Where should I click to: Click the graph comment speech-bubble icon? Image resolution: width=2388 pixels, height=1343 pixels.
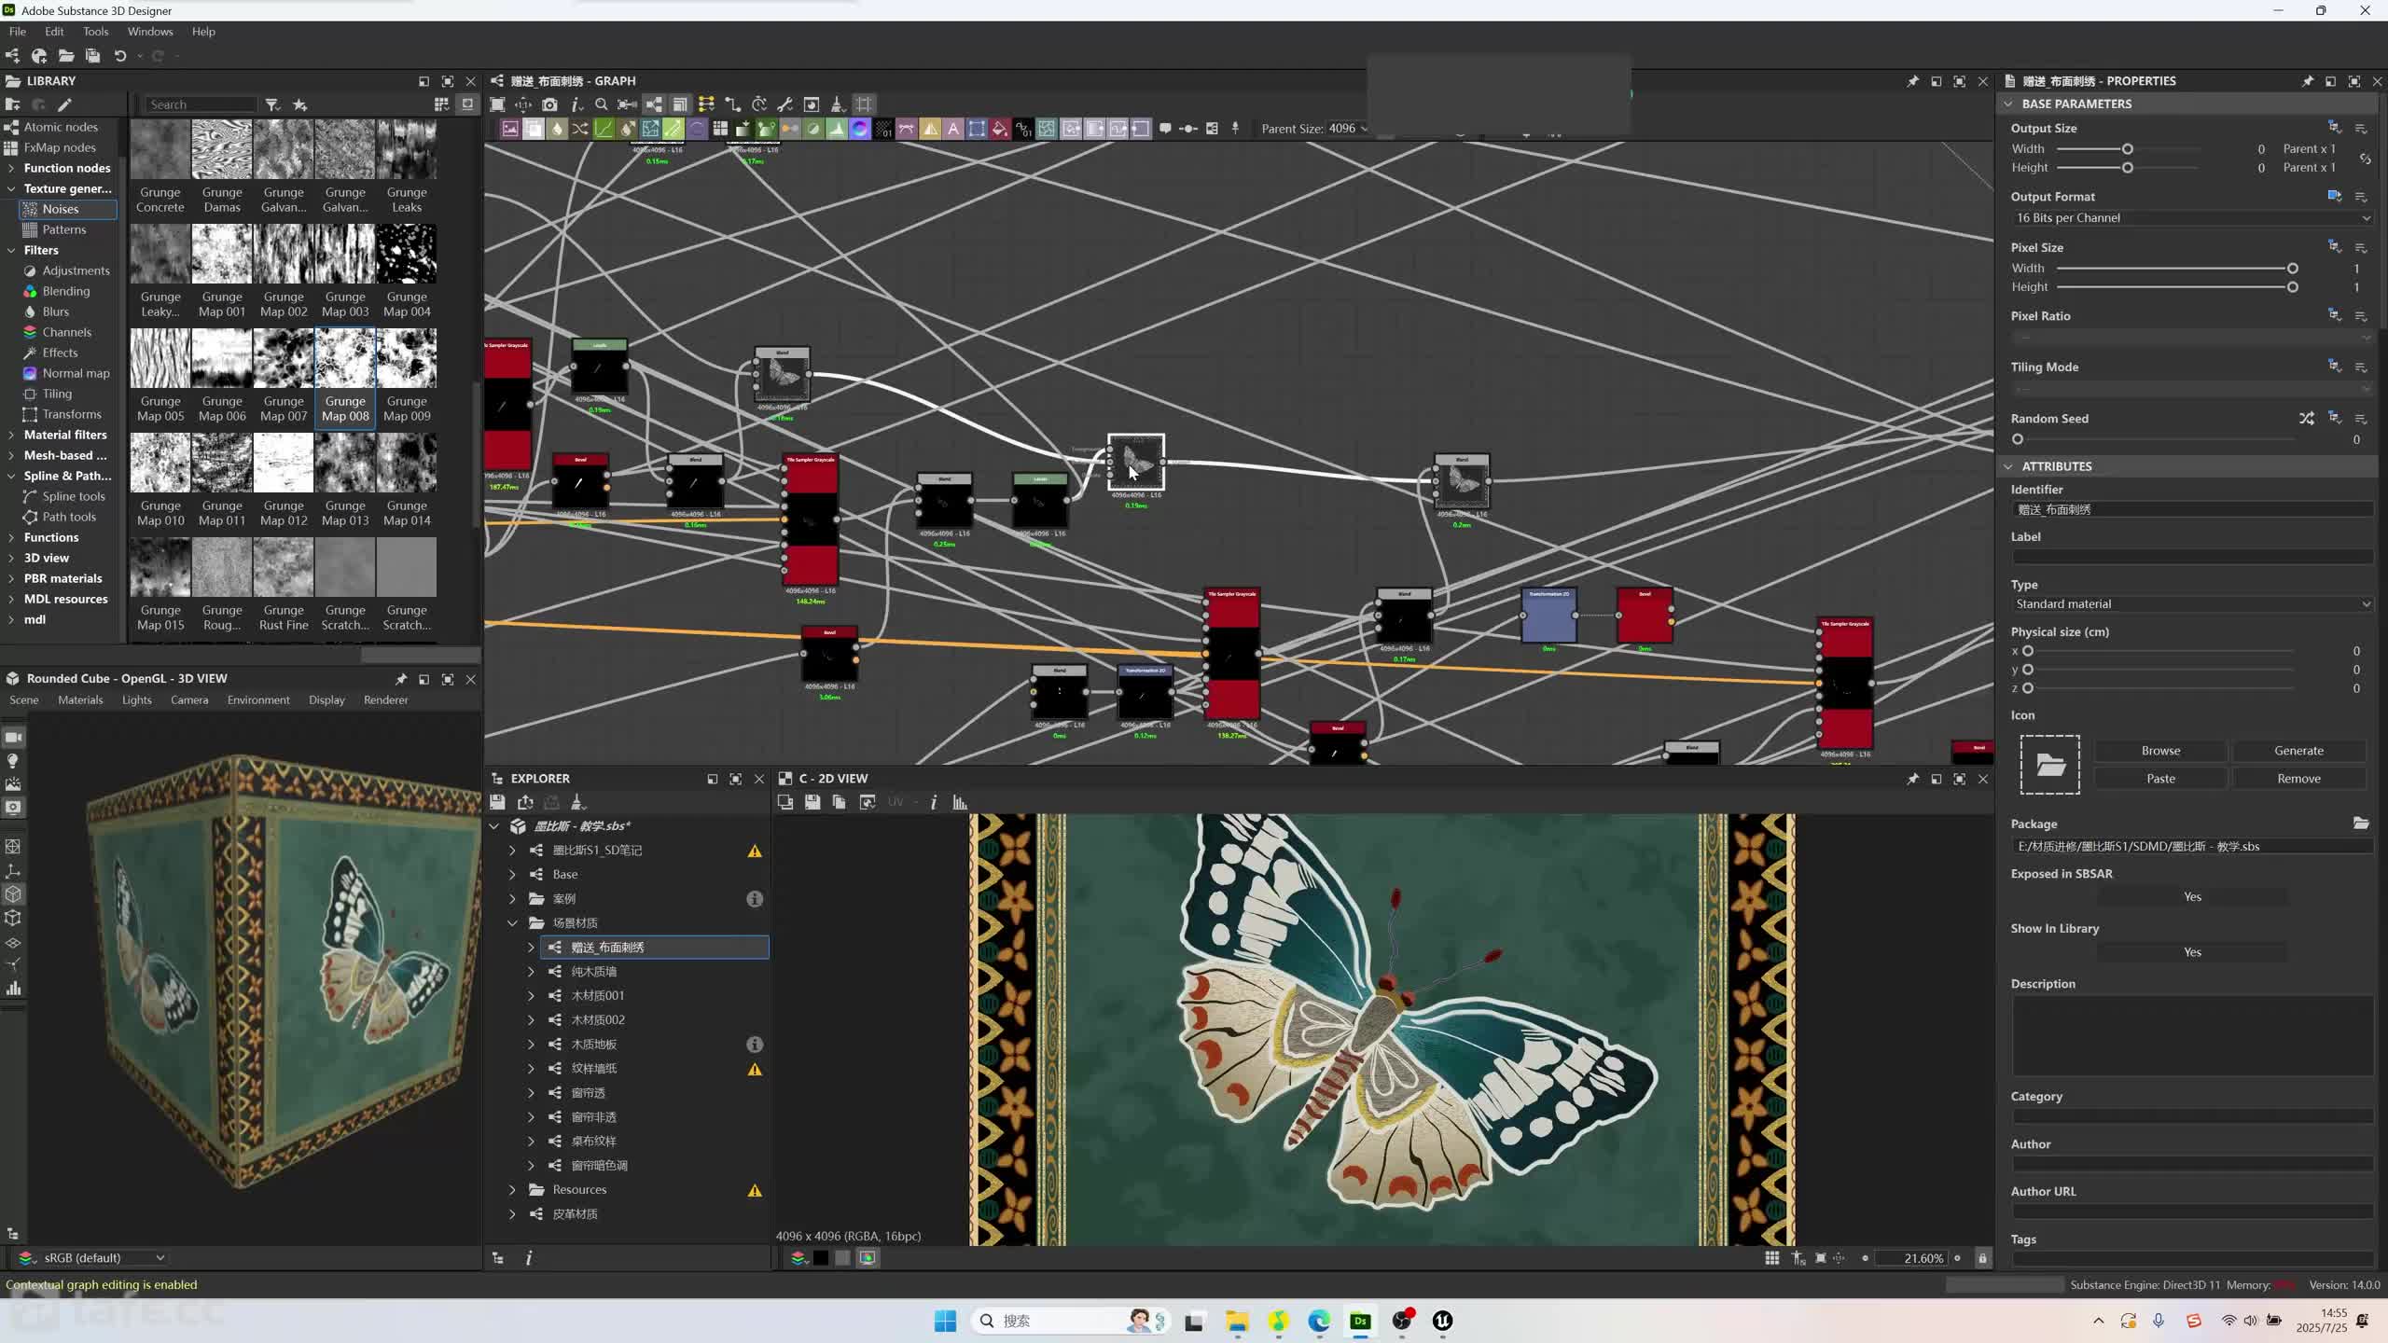point(1165,129)
